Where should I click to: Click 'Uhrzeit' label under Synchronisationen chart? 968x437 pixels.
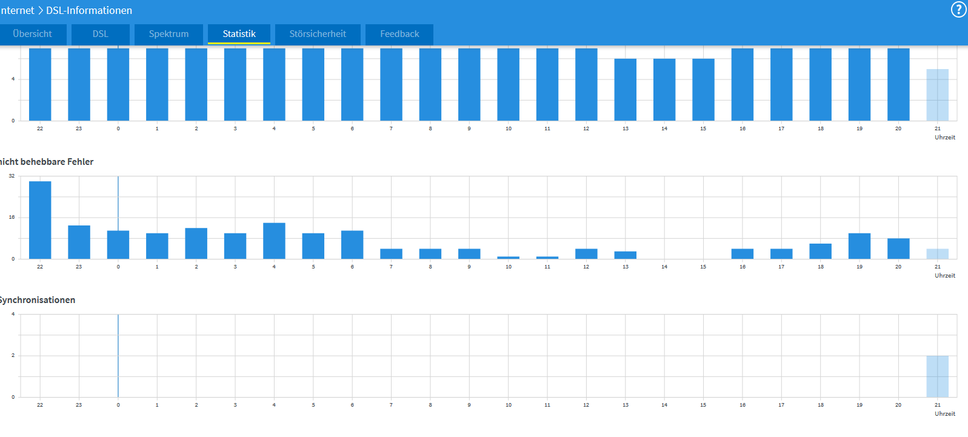(945, 414)
